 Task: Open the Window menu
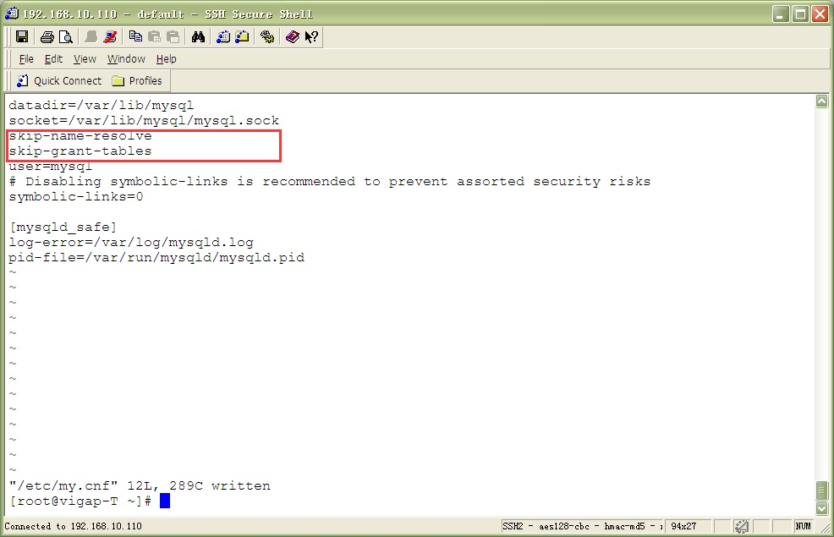point(126,59)
